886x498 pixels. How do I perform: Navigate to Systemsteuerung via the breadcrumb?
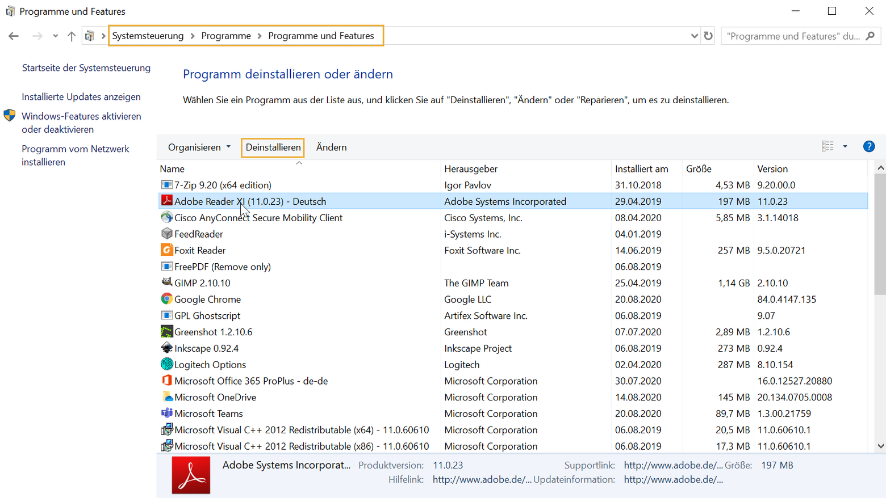pos(148,35)
